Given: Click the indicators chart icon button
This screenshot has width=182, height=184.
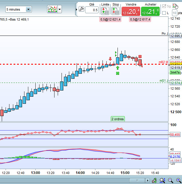Looking at the screenshot, I should (x=52, y=9).
